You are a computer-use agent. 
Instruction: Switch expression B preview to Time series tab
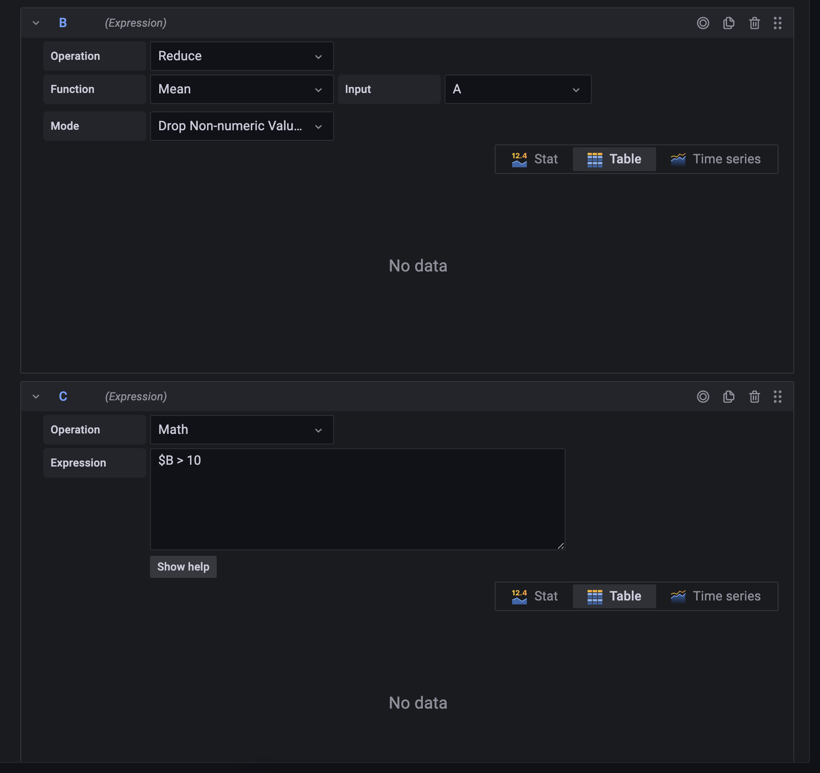pyautogui.click(x=717, y=159)
